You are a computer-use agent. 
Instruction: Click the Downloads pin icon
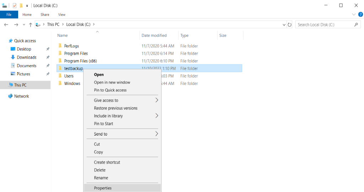point(48,57)
